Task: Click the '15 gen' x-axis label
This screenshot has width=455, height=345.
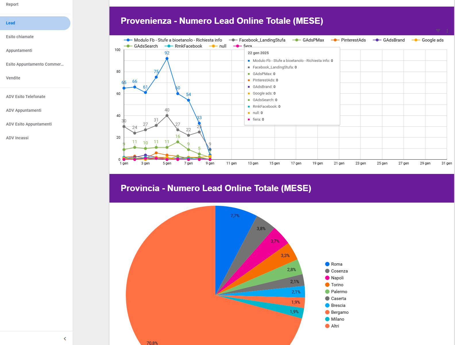Action: (x=275, y=163)
